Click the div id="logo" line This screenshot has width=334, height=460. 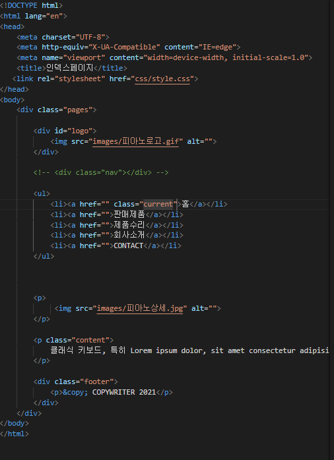pos(65,131)
